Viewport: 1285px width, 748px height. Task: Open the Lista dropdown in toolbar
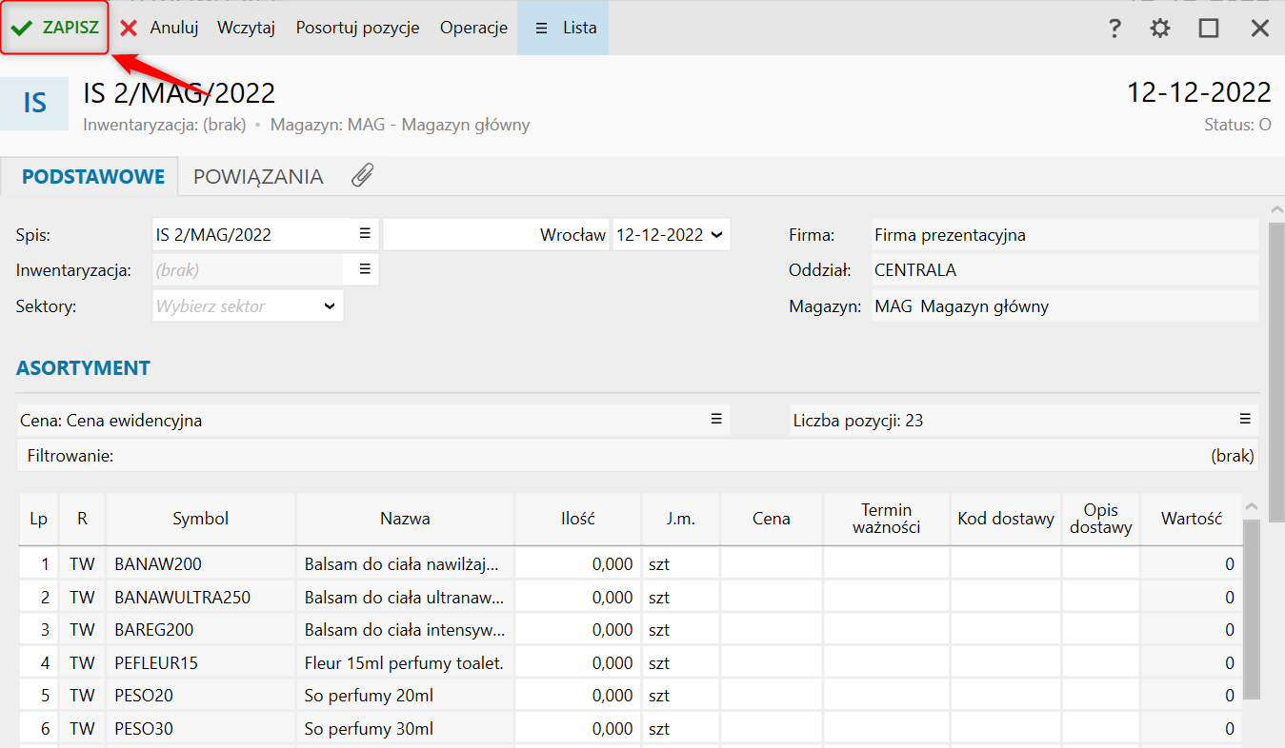pos(563,28)
